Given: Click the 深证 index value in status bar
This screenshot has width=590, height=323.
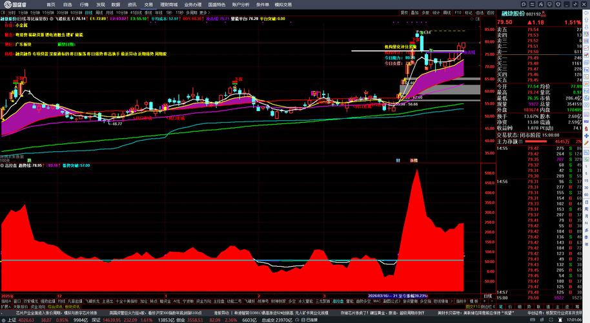Looking at the screenshot, I should click(112, 320).
